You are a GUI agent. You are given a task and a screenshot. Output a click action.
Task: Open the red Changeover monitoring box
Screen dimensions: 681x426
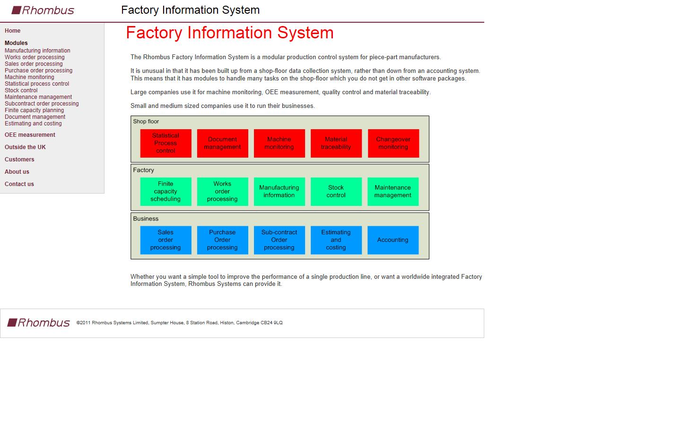pyautogui.click(x=393, y=143)
